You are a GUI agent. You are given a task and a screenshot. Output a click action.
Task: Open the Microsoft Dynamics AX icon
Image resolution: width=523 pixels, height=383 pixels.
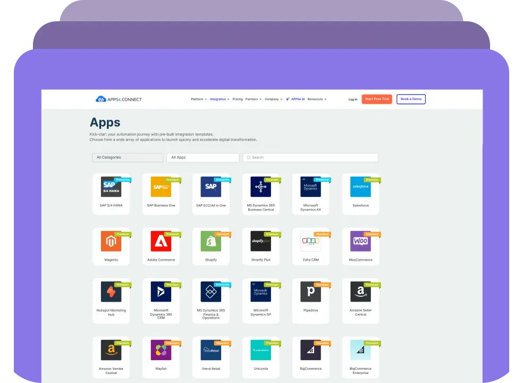click(x=310, y=187)
